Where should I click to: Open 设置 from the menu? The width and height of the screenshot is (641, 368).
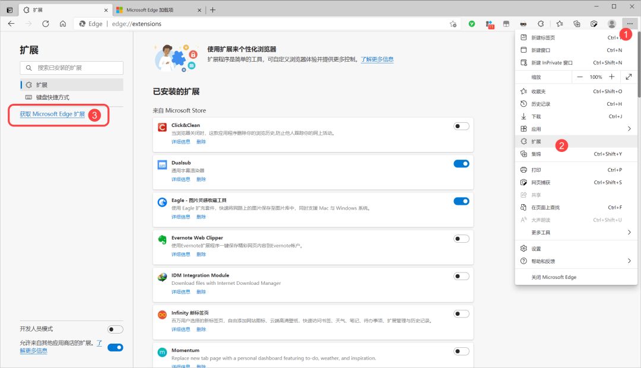click(x=576, y=249)
